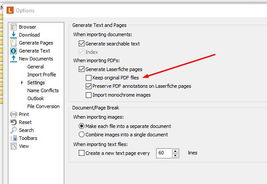Increase lines value with up stepper arrow
The width and height of the screenshot is (267, 184).
coord(175,151)
